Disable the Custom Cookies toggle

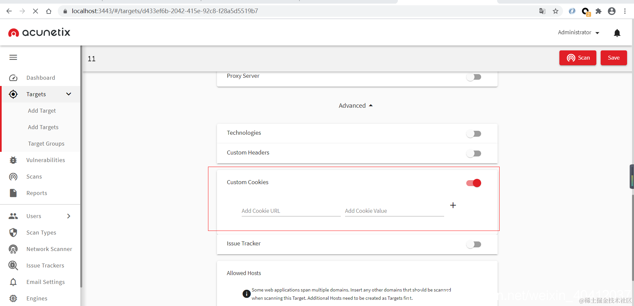click(x=474, y=183)
